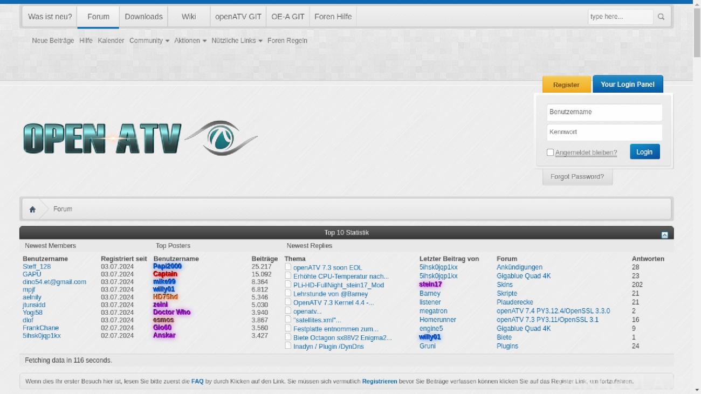Open the Downloads tab
Viewport: 701px width, 394px height.
click(x=143, y=17)
